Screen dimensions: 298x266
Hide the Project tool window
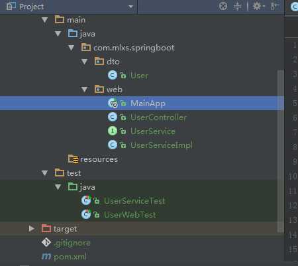pos(275,6)
